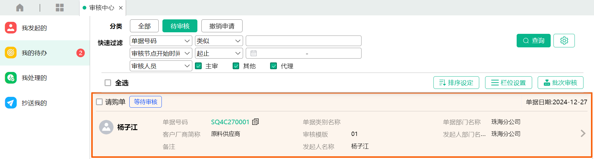Copy document number SQ4C270001 icon

(x=256, y=122)
